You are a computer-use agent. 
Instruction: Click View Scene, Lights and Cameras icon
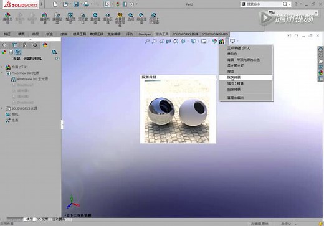click(x=18, y=52)
